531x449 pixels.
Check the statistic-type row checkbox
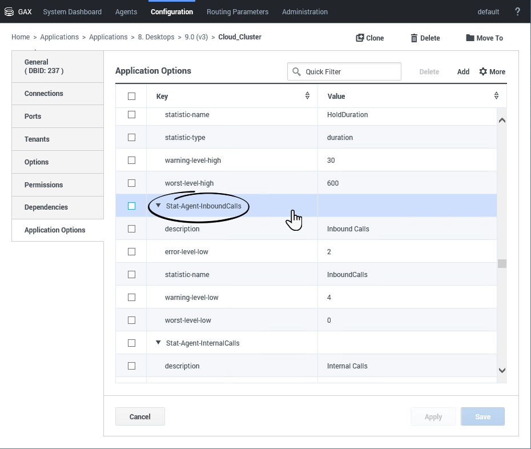[x=131, y=137]
